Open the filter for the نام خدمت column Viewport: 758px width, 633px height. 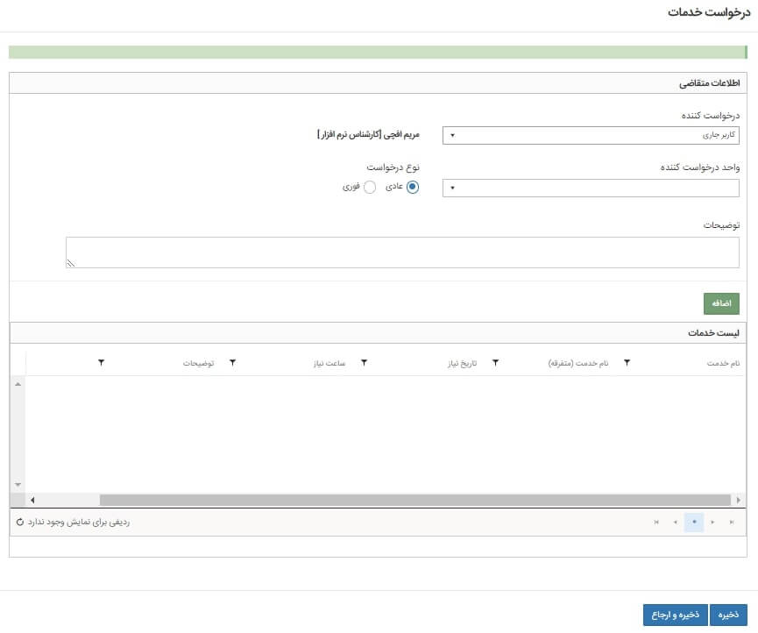627,362
